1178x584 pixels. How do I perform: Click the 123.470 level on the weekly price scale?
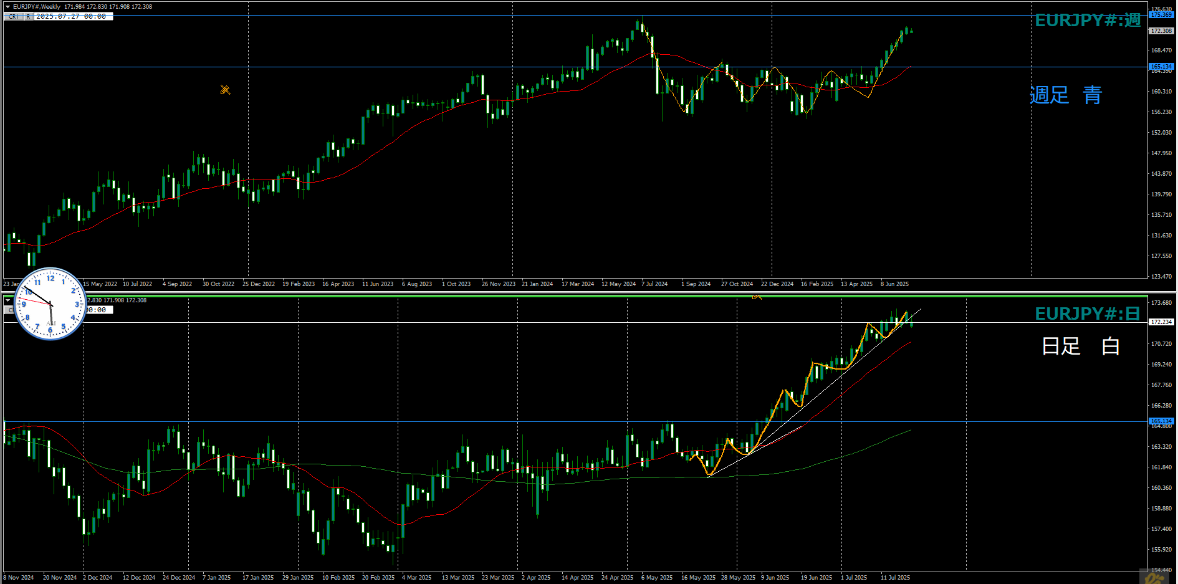pyautogui.click(x=1161, y=276)
